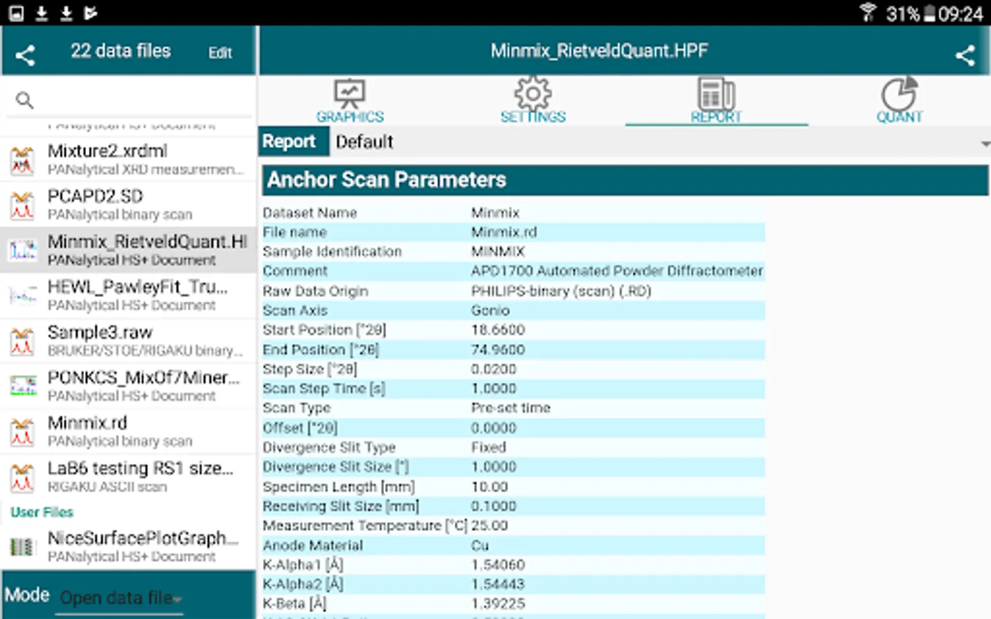Tap the play store notification icon
Image resolution: width=991 pixels, height=619 pixels.
click(90, 13)
